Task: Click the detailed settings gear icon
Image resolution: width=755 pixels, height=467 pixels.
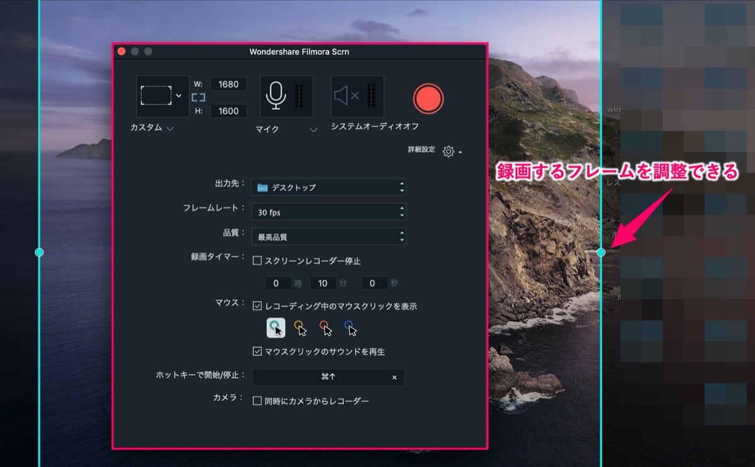Action: tap(448, 151)
